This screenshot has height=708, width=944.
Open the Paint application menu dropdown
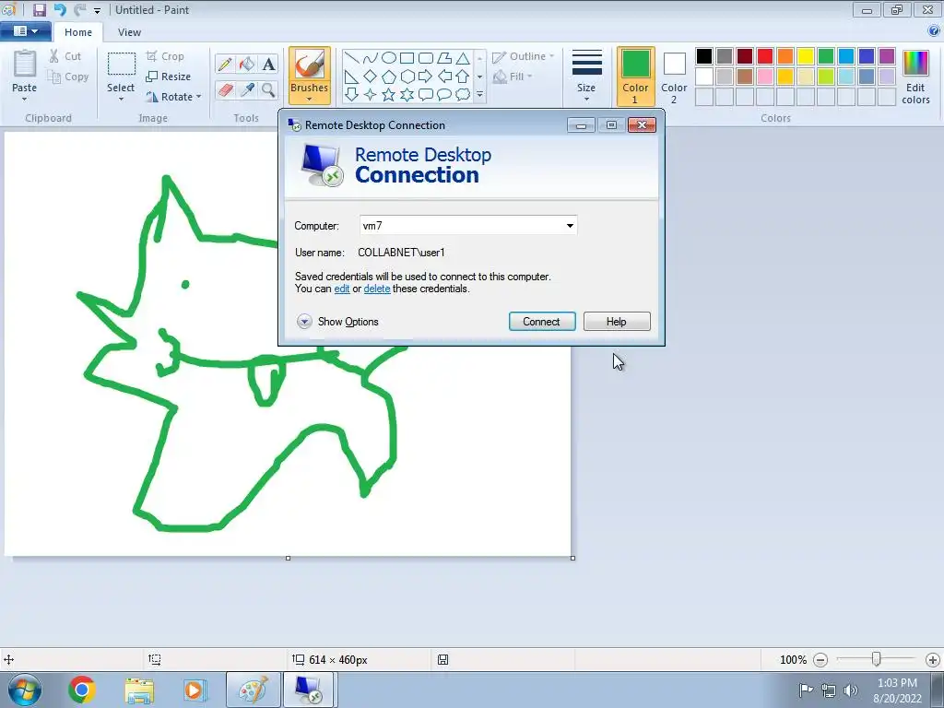pyautogui.click(x=25, y=30)
